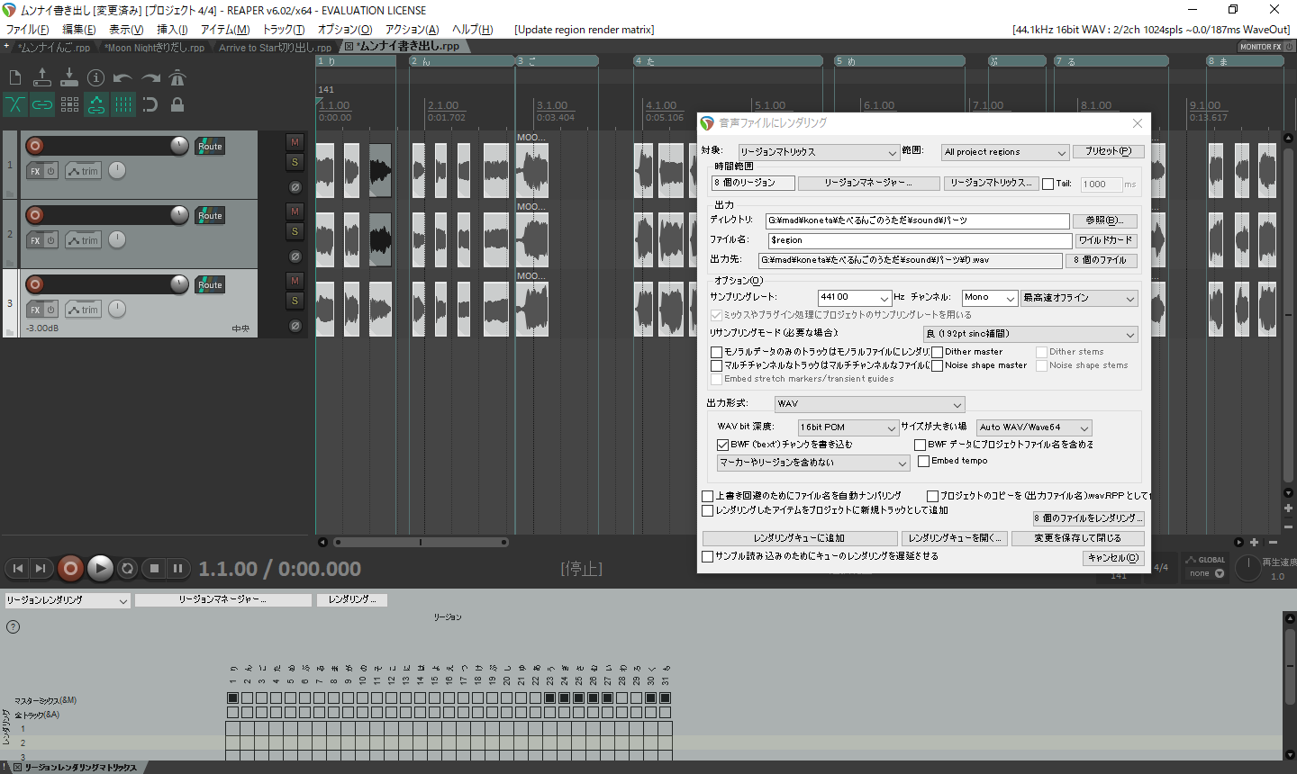Click the transport pause button
Image resolution: width=1297 pixels, height=774 pixels.
[x=177, y=568]
